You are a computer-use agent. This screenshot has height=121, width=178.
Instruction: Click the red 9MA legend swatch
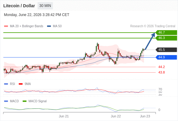pos(21,84)
